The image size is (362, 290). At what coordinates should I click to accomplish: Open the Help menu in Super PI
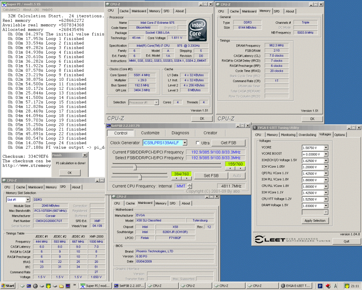pos(47,10)
